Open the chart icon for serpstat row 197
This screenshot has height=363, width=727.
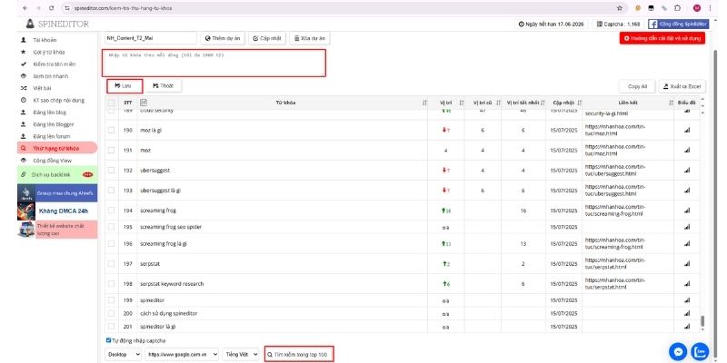(687, 263)
